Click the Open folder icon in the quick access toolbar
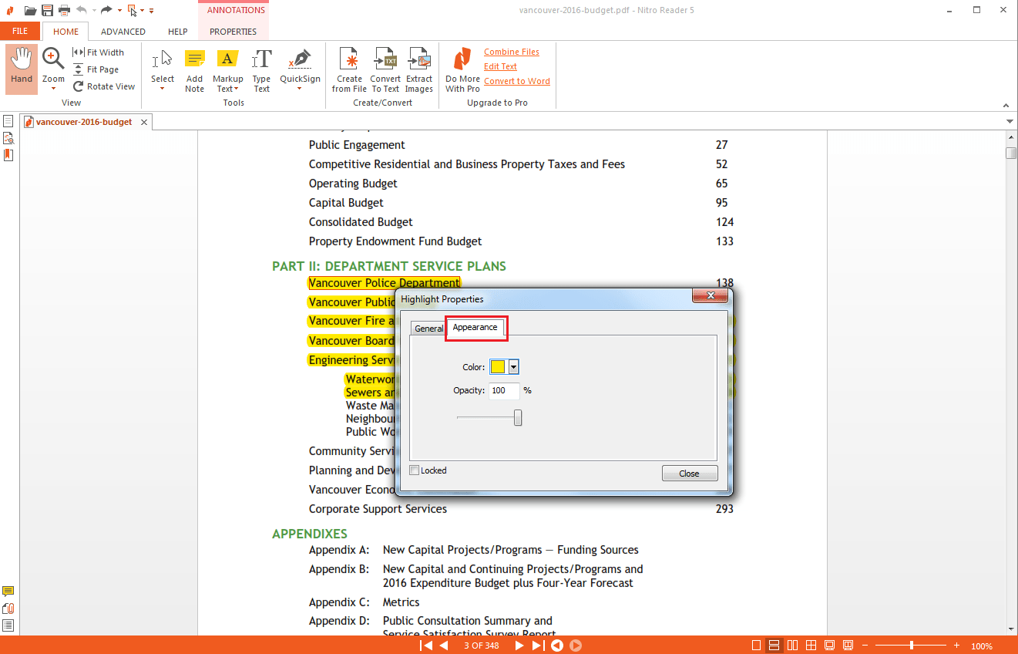 30,10
